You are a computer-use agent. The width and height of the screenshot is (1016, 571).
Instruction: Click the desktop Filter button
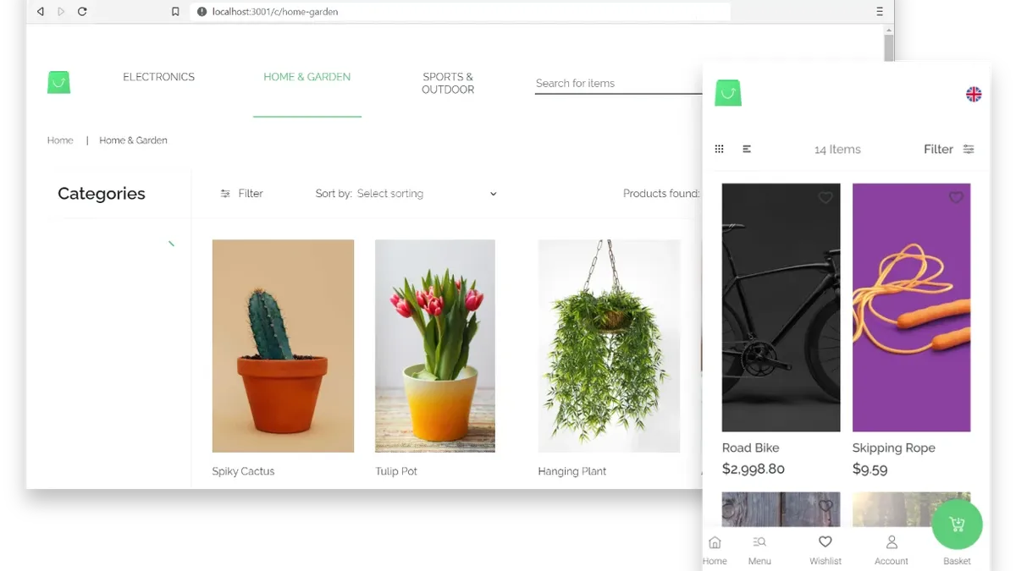(241, 194)
